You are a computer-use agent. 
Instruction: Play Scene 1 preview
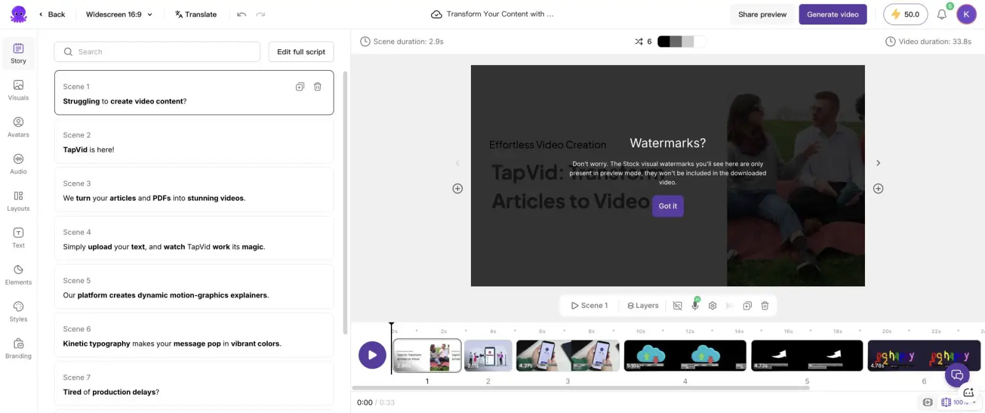[x=589, y=305]
